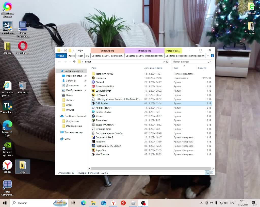
Task: Open Explorer help question mark
Action: pyautogui.click(x=212, y=56)
